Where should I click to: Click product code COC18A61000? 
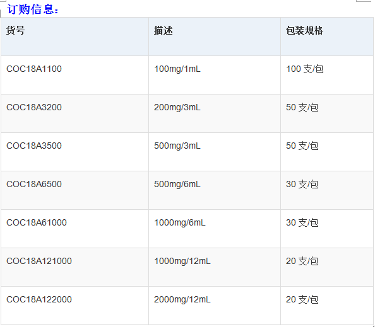[x=37, y=222]
